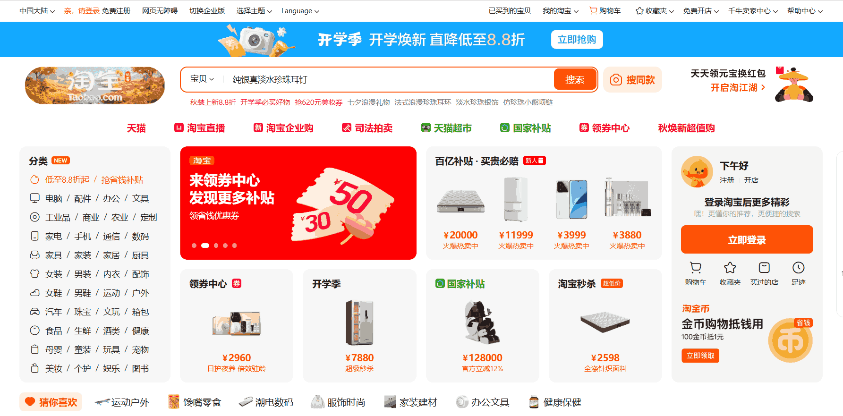The width and height of the screenshot is (843, 416).
Task: Expand the Language dropdown
Action: 300,11
